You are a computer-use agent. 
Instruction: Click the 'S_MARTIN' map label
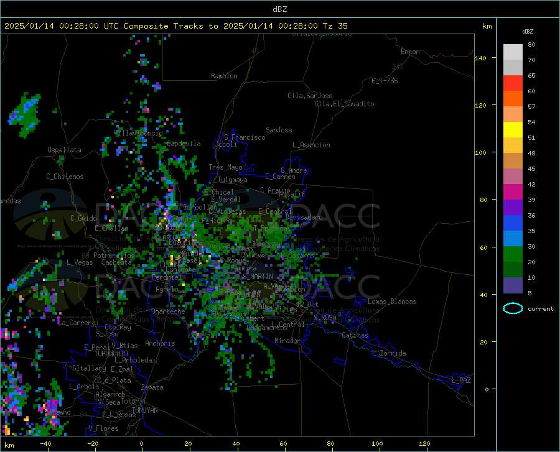tap(258, 277)
